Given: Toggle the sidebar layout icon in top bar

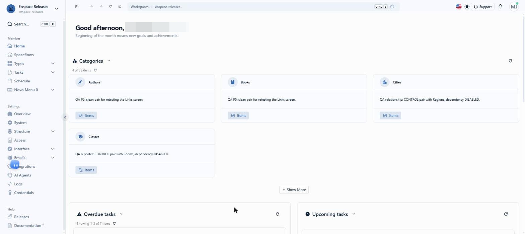Looking at the screenshot, I should 77,6.
